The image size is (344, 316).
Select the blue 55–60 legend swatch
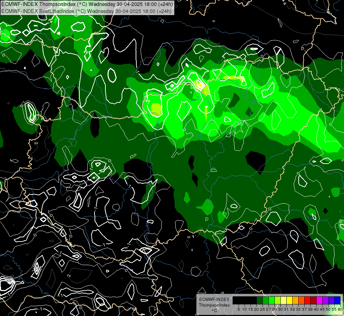click(337, 300)
